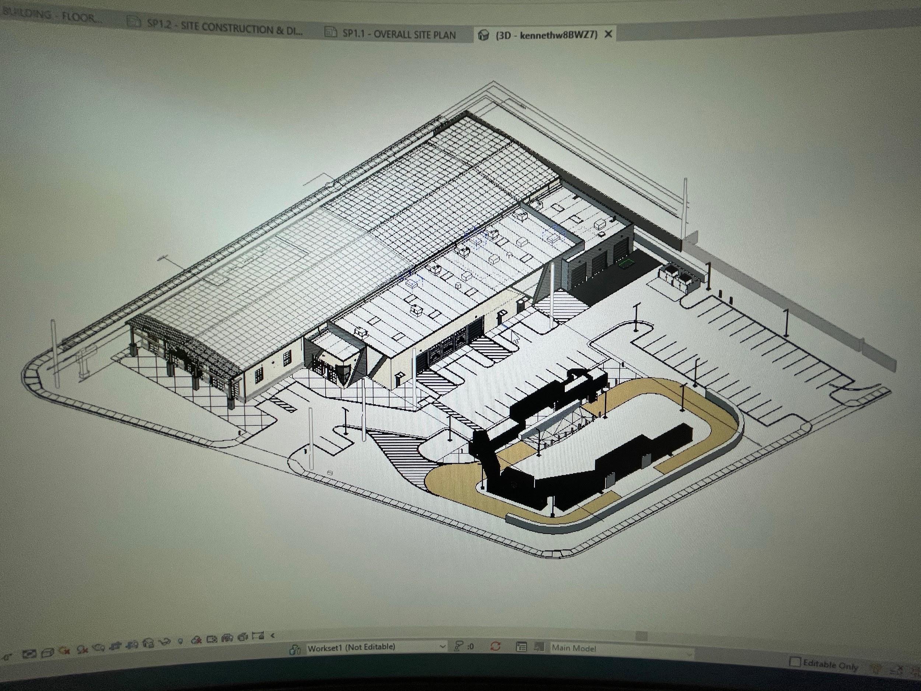Switch to SP1.1 - OVERALL SITE PLAN tab
The image size is (921, 691).
(x=399, y=34)
